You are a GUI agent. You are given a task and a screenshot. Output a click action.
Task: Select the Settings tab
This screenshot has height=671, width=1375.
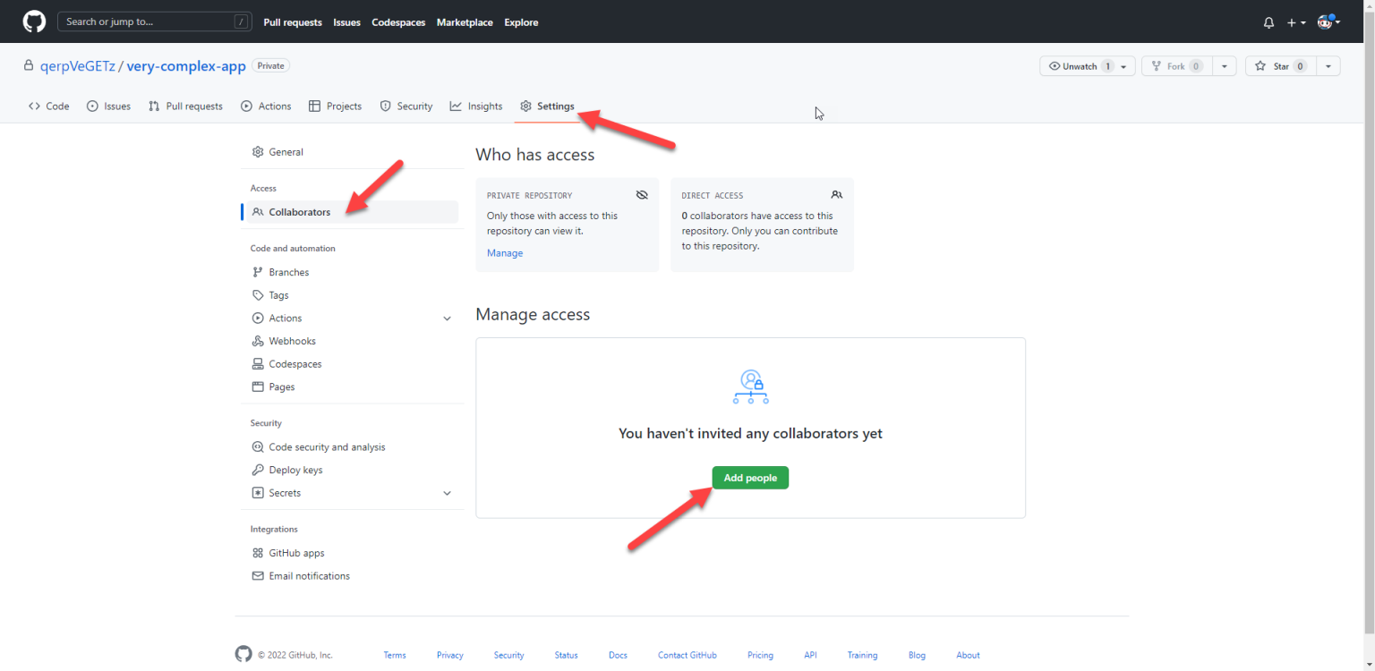(548, 106)
